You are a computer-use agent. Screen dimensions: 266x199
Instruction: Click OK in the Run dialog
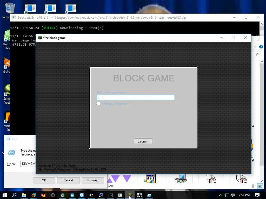[44, 180]
